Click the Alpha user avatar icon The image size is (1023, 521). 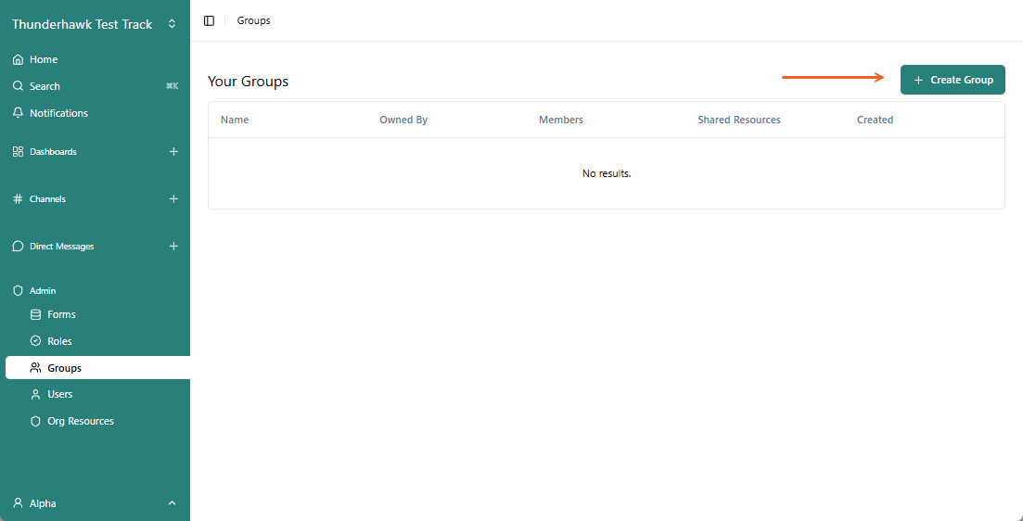(19, 503)
